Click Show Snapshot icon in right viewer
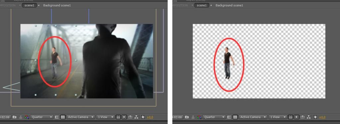 pos(193,117)
